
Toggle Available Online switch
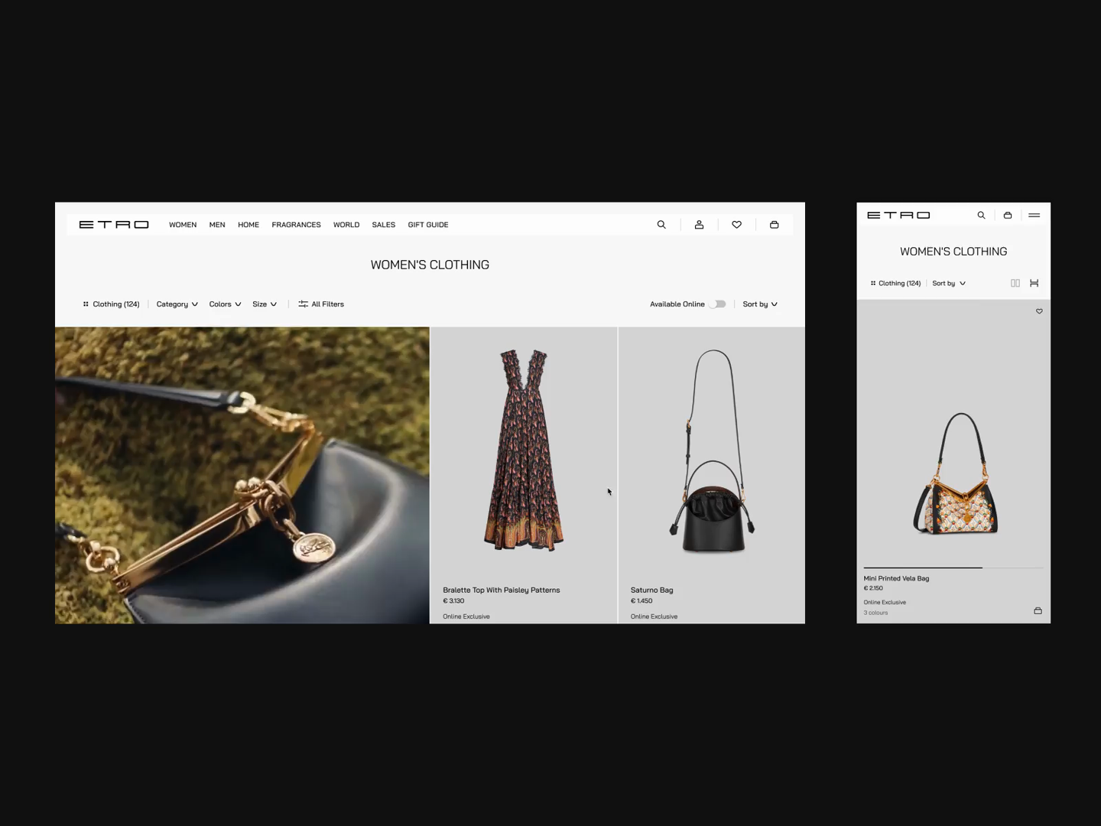coord(717,304)
